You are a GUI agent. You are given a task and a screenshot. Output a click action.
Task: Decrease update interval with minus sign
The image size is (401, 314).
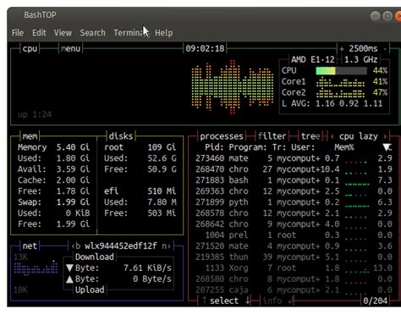(385, 49)
